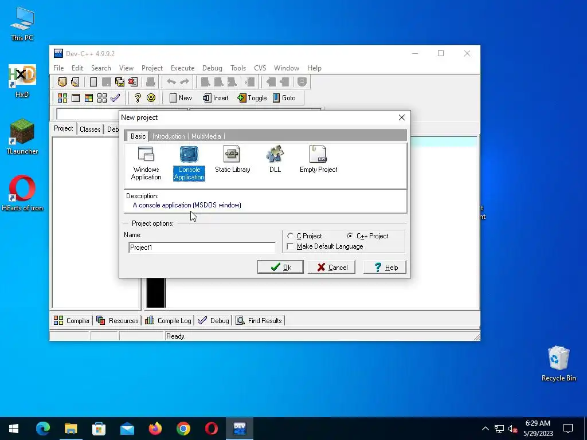Click the Debug checkmark toolbar icon
The height and width of the screenshot is (440, 587).
click(x=115, y=98)
